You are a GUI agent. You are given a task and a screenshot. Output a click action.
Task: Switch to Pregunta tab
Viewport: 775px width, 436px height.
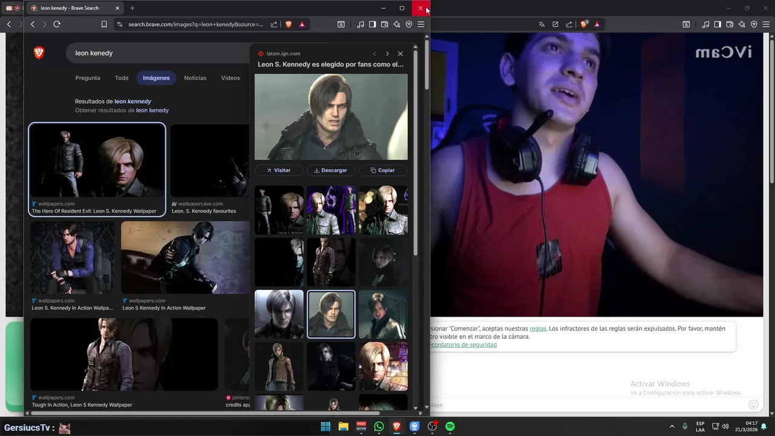pos(88,78)
